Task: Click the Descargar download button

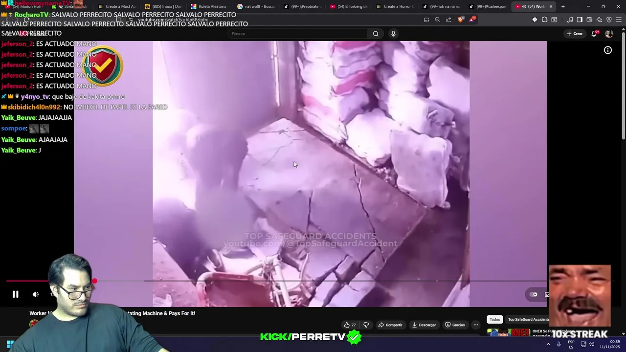Action: (424, 325)
